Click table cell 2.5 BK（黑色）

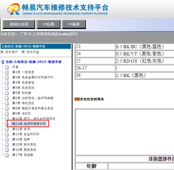pyautogui.click(x=145, y=75)
